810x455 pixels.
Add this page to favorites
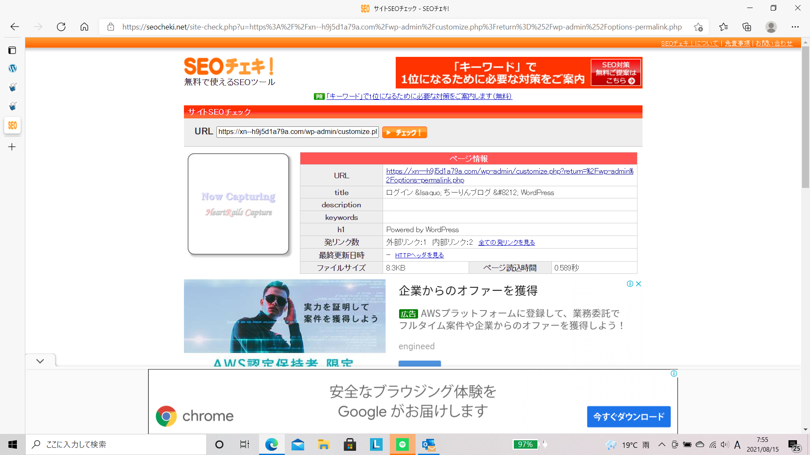click(x=698, y=27)
